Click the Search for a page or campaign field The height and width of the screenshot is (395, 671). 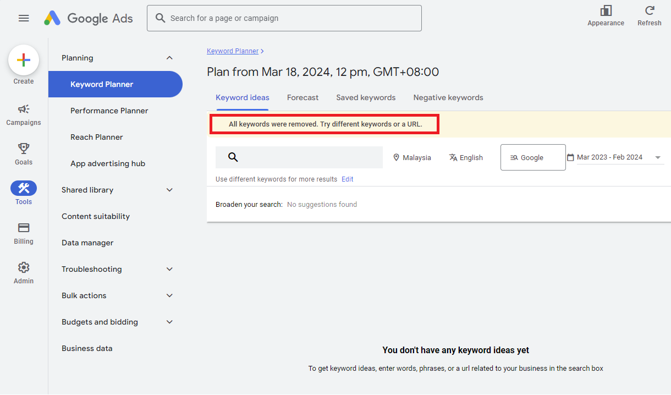point(284,18)
